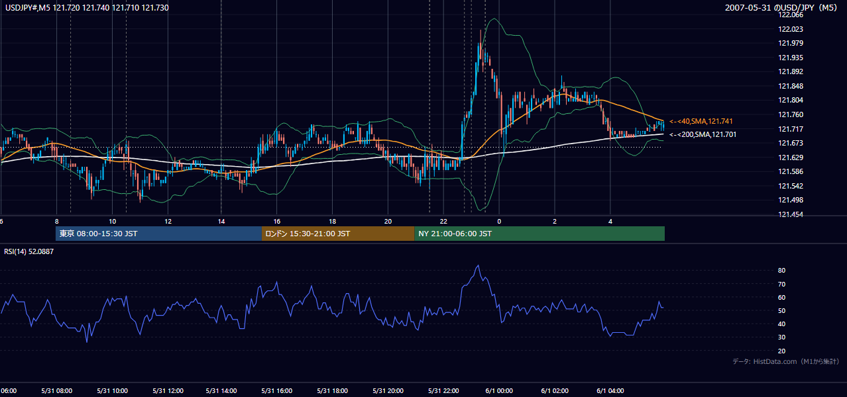Click the 121.454 price axis label
The width and height of the screenshot is (847, 397).
791,214
